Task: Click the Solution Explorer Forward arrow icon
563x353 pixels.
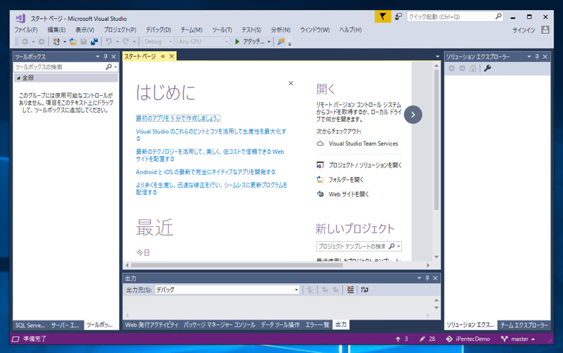Action: coord(463,69)
